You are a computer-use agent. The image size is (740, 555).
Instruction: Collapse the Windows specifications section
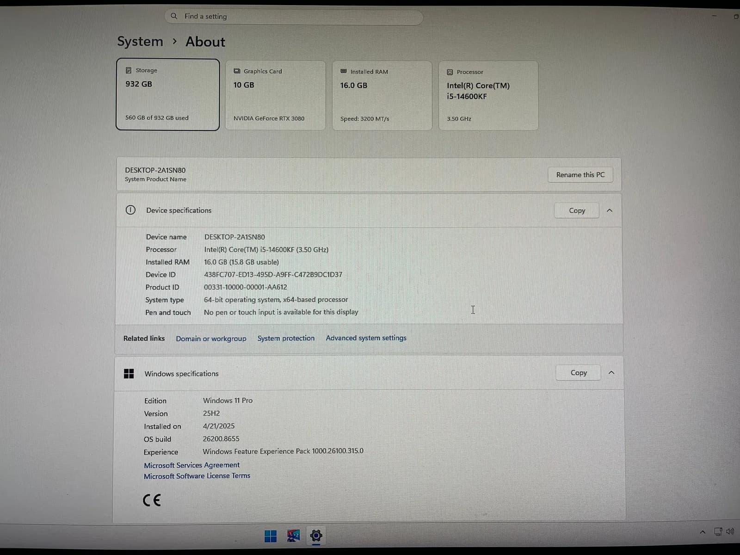pos(611,373)
